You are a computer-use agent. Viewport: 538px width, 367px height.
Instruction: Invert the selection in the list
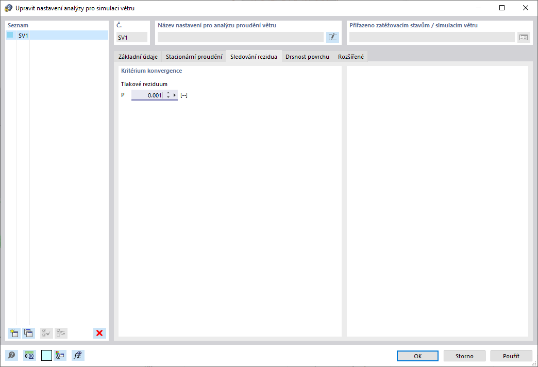(x=61, y=333)
